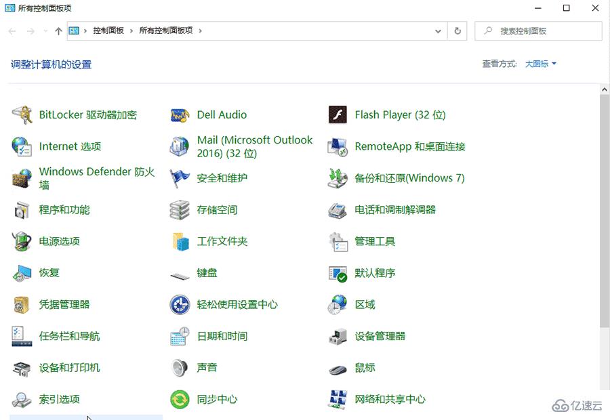Open the 安全和维护 flag icon
The image size is (610, 420).
coord(180,178)
